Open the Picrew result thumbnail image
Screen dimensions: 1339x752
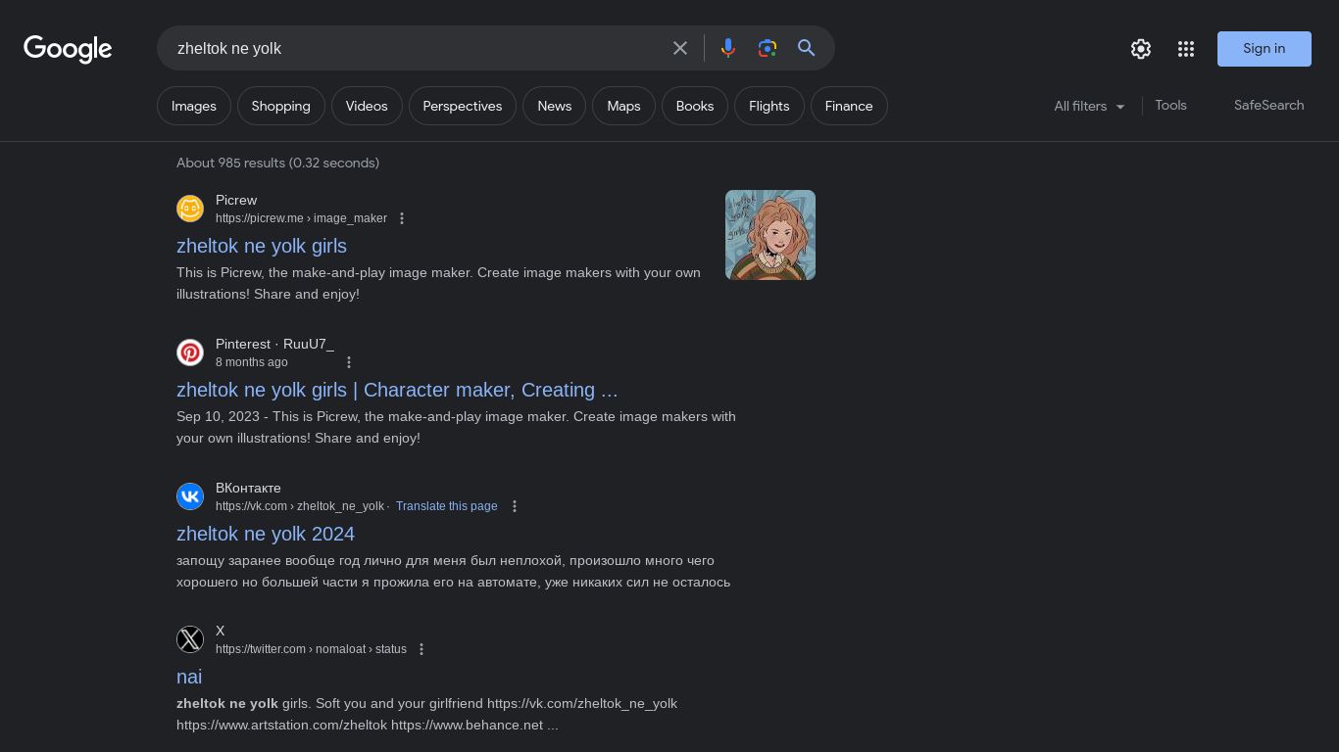[770, 235]
